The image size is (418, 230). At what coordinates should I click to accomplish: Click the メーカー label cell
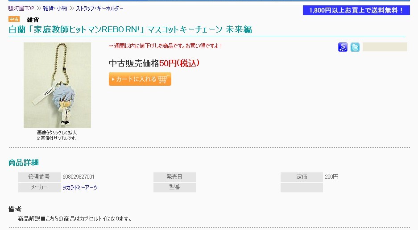tap(39, 187)
